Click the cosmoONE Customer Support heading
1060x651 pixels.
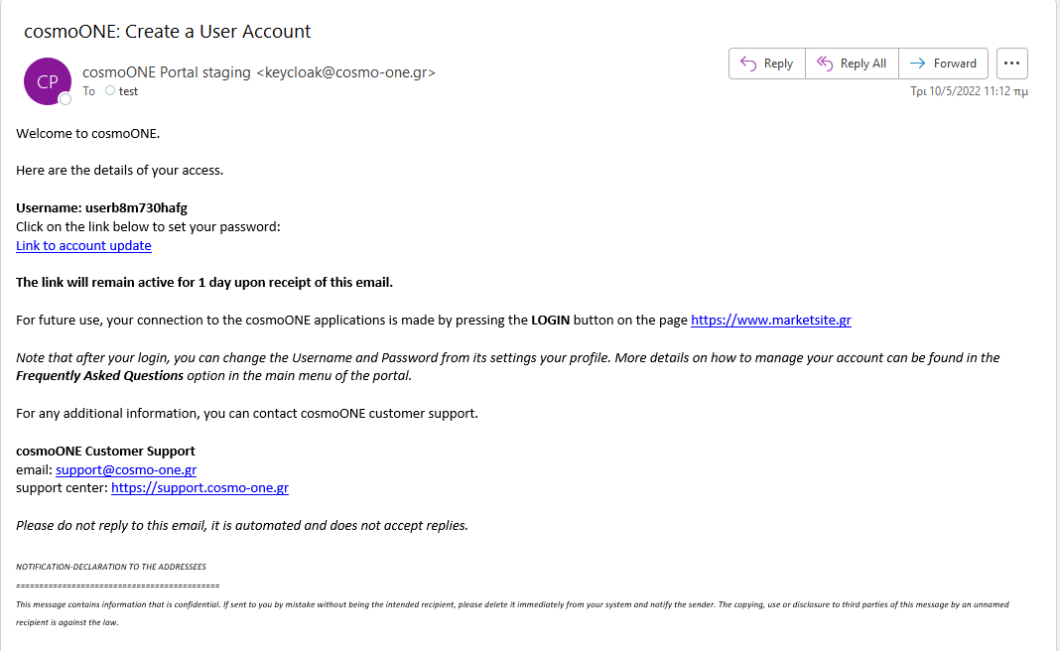[x=105, y=451]
